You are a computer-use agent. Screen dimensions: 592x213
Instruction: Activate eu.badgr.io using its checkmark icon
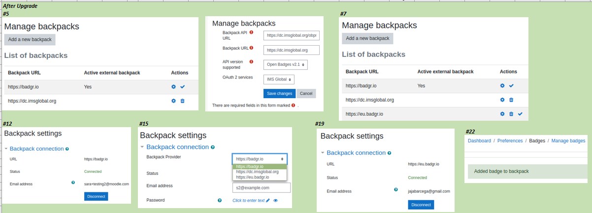520,114
